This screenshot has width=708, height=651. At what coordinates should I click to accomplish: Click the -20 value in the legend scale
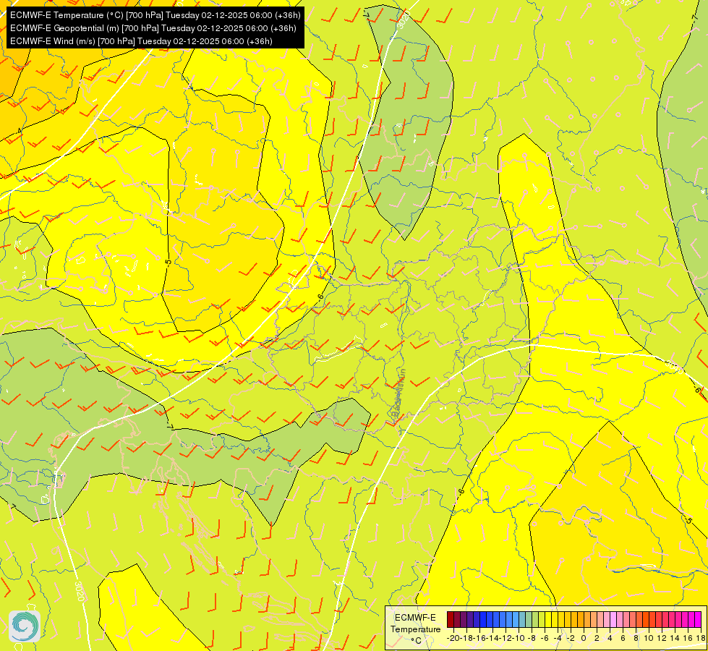453,638
